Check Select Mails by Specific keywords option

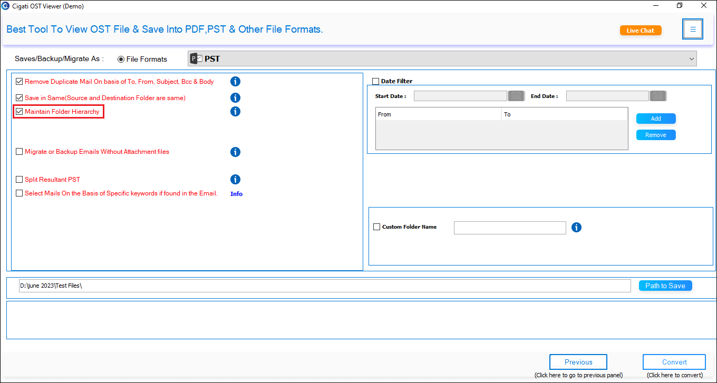tap(20, 193)
